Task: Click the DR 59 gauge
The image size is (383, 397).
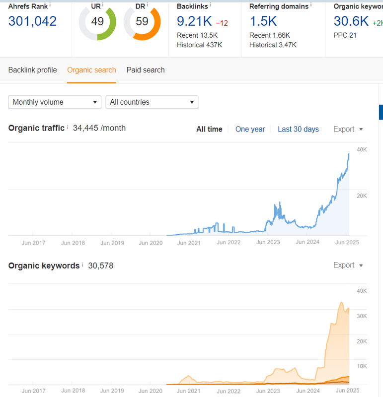Action: tap(142, 22)
